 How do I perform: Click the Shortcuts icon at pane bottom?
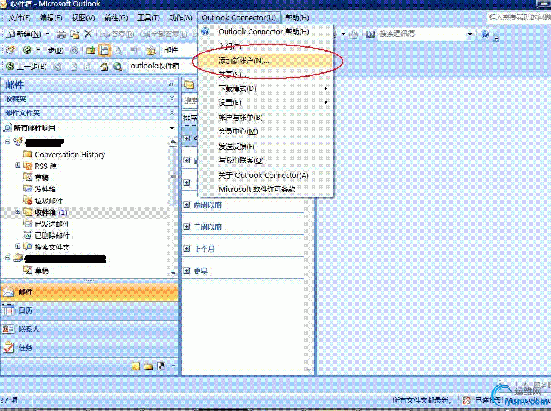coord(161,366)
